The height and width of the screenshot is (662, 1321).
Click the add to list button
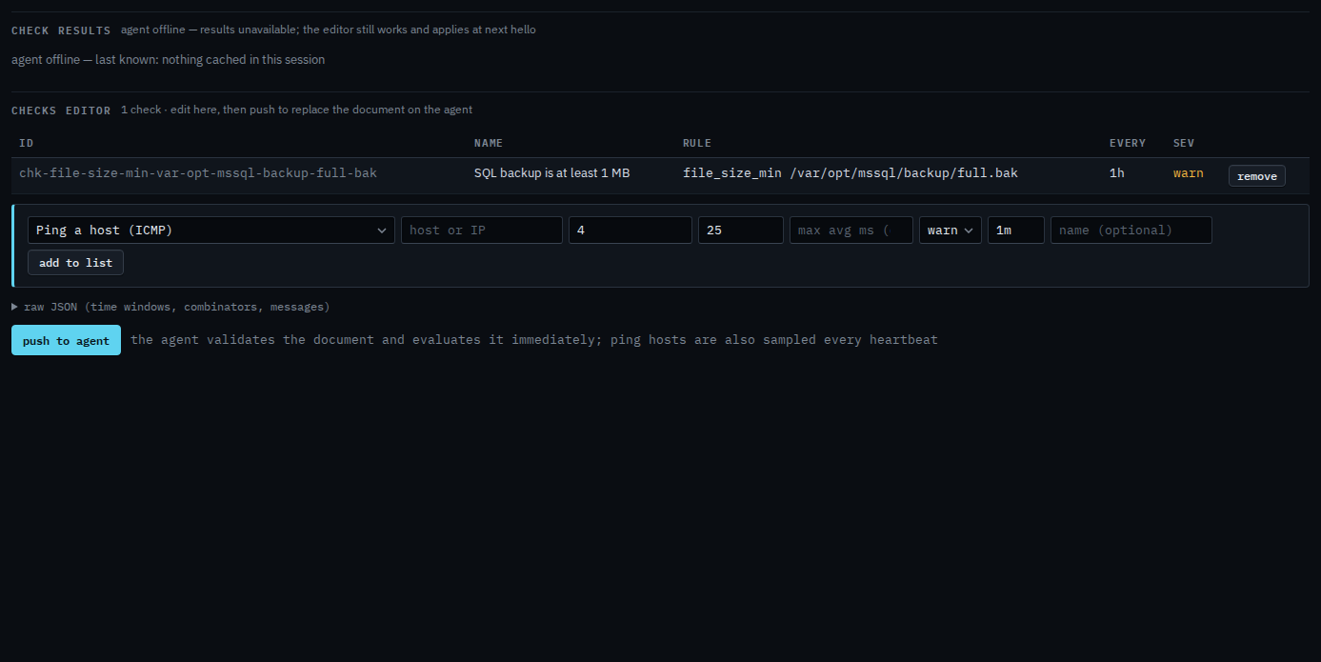[75, 263]
